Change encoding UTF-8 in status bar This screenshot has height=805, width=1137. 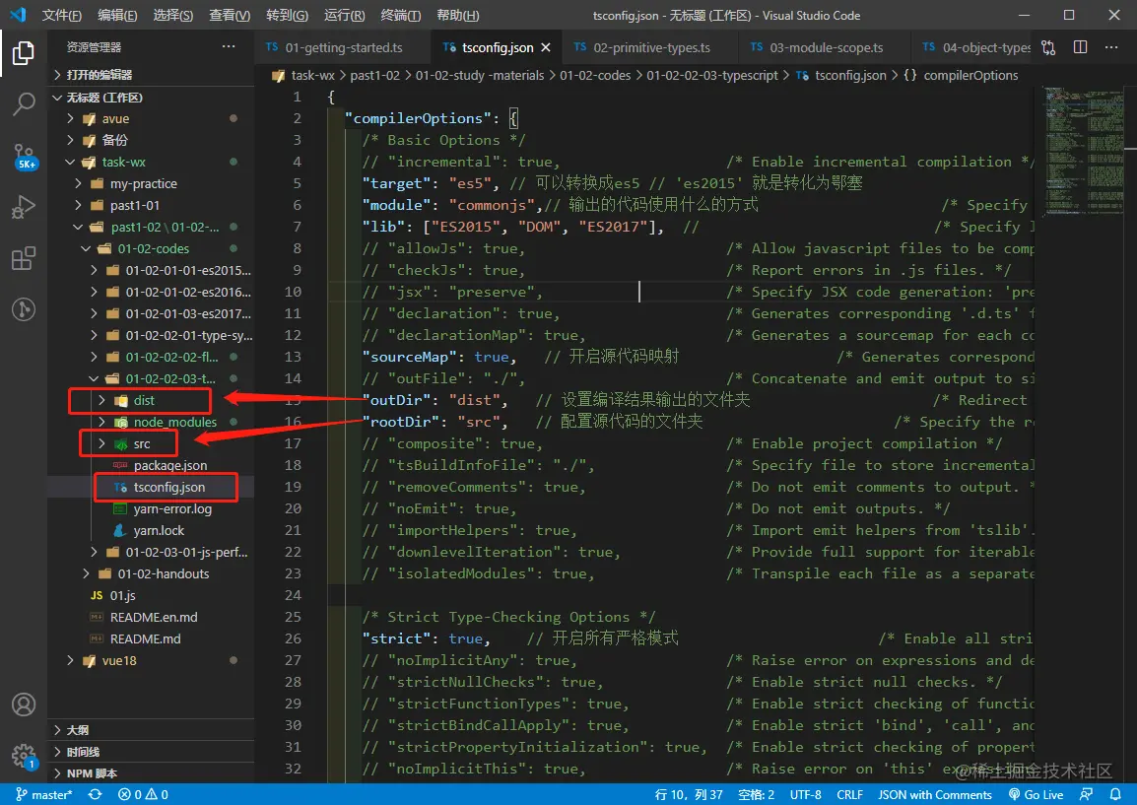(x=806, y=795)
